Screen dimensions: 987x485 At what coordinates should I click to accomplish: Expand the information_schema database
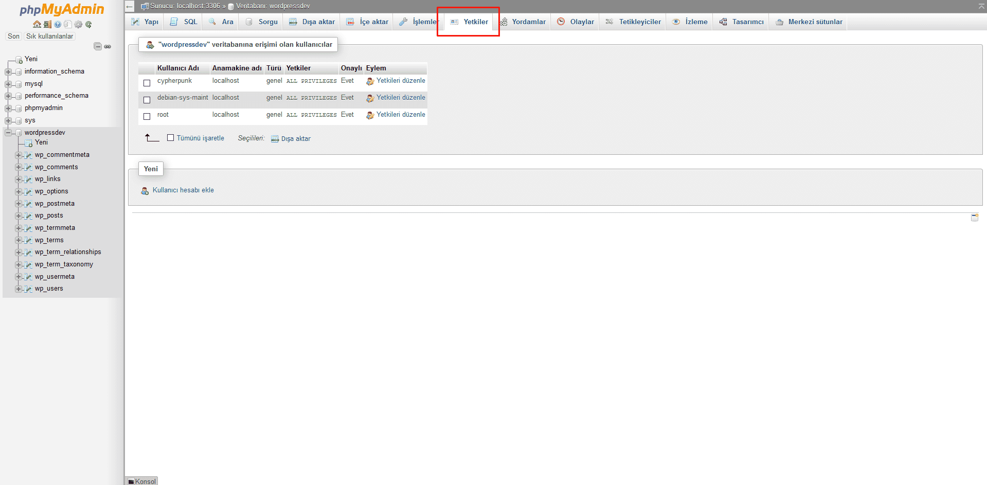[8, 72]
